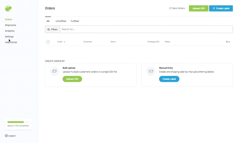Switch to the Unfulfilled tab
The image size is (236, 143).
[x=61, y=21]
